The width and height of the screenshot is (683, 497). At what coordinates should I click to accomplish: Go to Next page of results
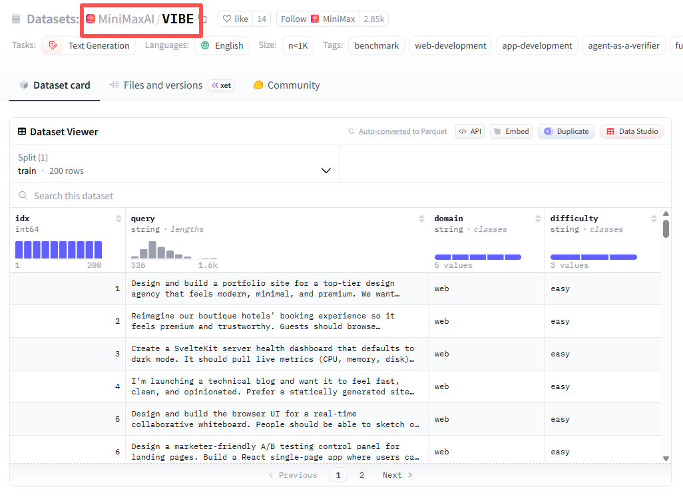(x=397, y=475)
